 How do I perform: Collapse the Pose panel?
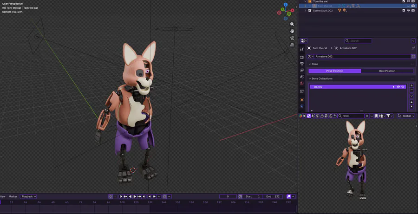click(x=310, y=64)
